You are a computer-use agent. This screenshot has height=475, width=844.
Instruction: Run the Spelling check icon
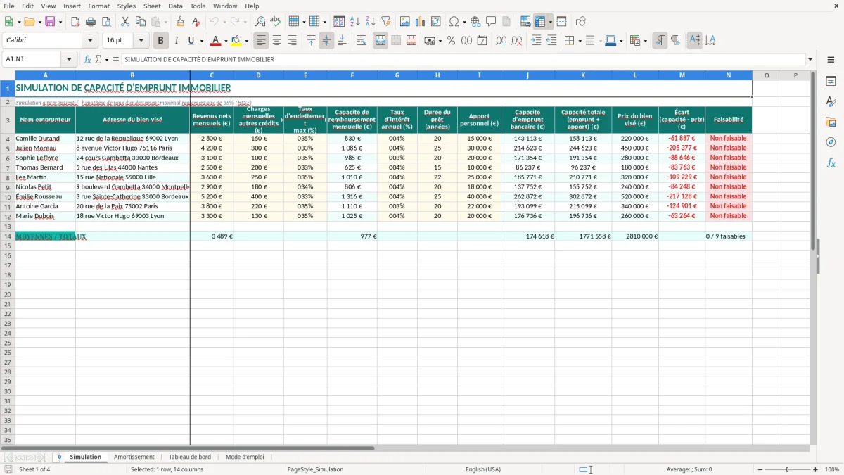tap(275, 22)
